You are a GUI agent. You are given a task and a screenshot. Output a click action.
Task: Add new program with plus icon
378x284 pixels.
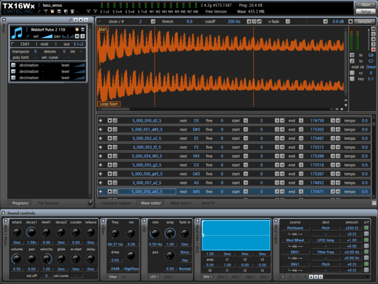tap(86, 20)
